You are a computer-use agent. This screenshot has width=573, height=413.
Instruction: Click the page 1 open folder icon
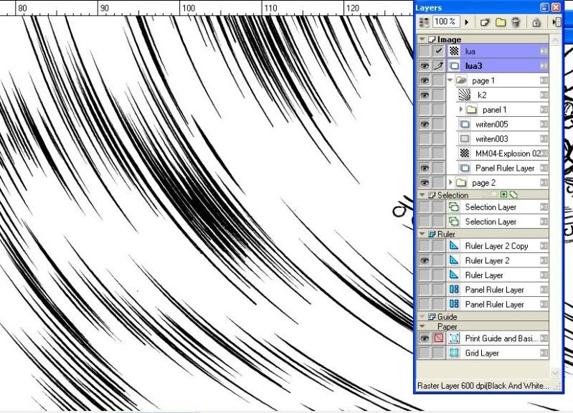(461, 80)
